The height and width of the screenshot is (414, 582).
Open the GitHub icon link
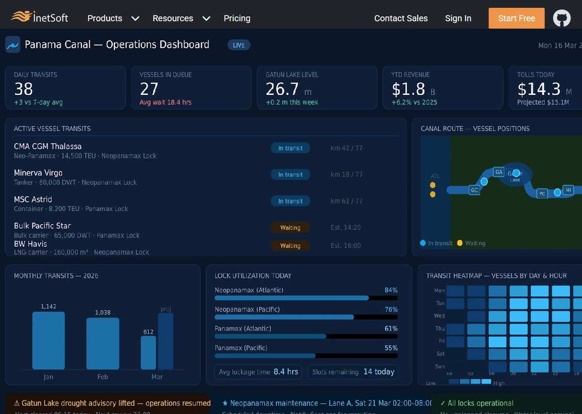click(562, 18)
